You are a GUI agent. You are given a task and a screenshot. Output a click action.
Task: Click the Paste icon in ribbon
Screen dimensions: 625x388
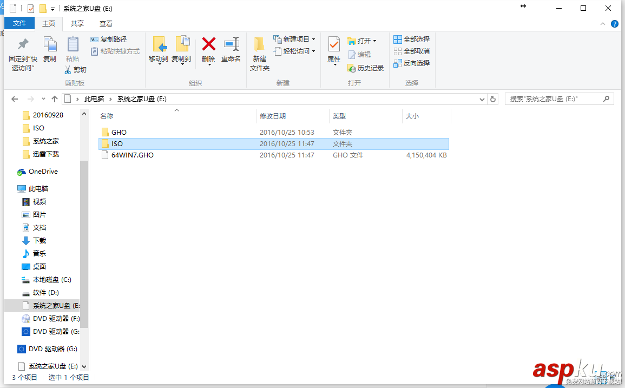(x=73, y=44)
